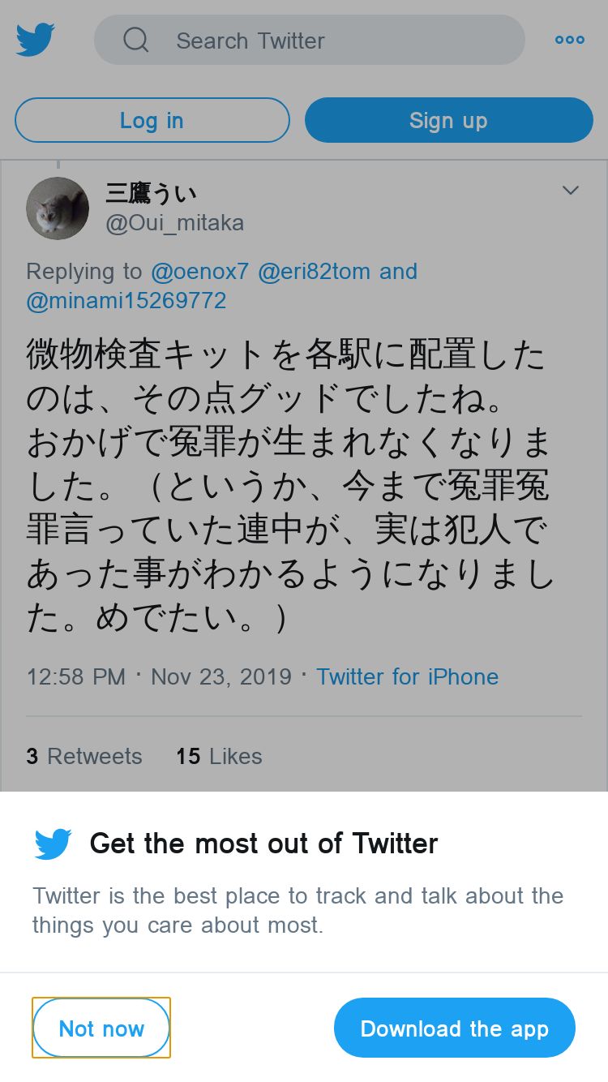
Task: Open the cat profile avatar
Action: 58,208
